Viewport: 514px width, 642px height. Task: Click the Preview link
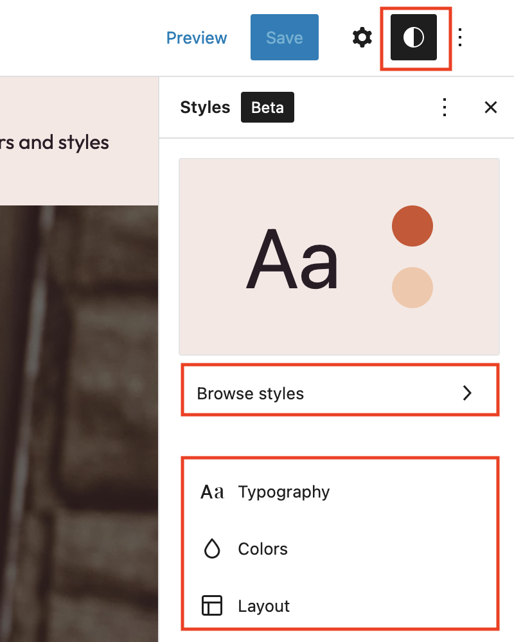197,37
